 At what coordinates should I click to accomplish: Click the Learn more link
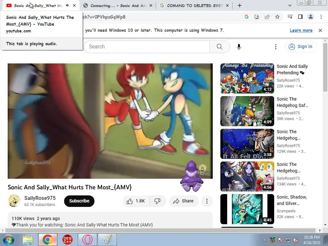[301, 30]
